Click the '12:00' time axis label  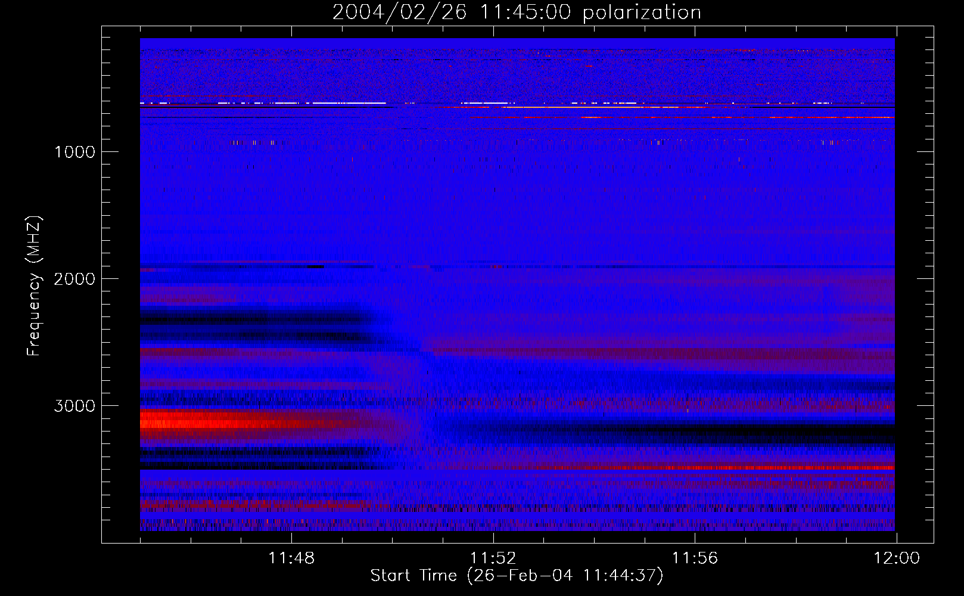click(x=897, y=558)
